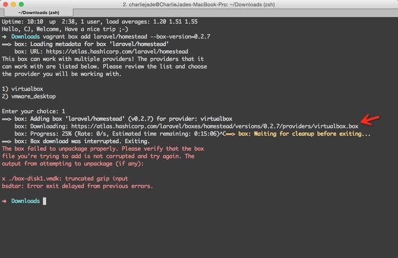
Task: Click 'the provider you will be working with.'
Action: tap(62, 74)
